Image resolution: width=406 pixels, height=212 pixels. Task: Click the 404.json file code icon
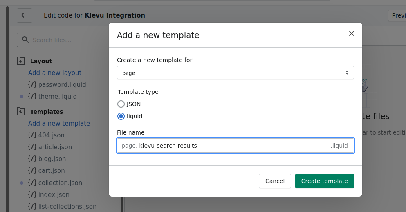point(32,135)
